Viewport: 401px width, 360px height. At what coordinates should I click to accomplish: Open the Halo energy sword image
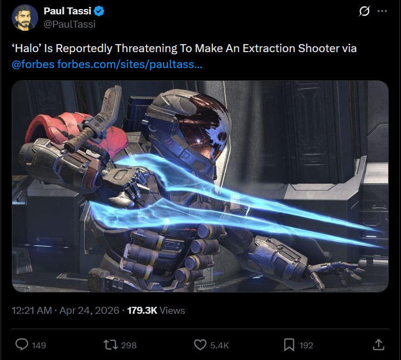[200, 187]
